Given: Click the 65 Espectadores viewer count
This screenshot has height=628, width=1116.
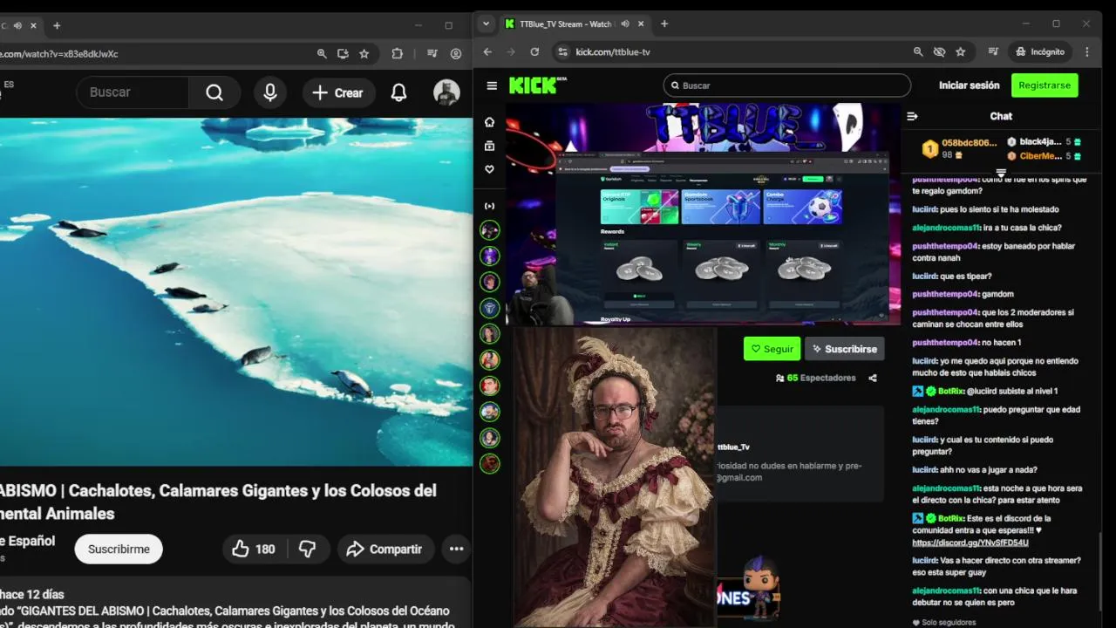Looking at the screenshot, I should [815, 378].
